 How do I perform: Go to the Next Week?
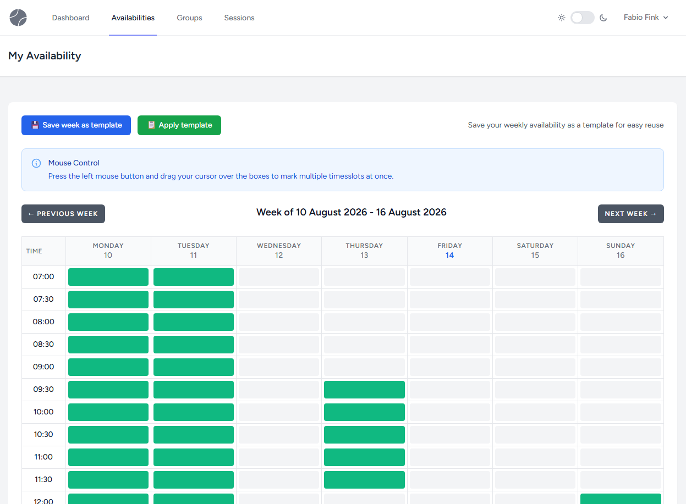point(630,214)
